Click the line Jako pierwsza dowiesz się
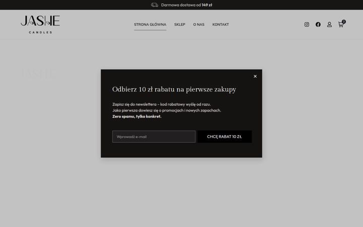Image resolution: width=363 pixels, height=227 pixels. point(167,110)
